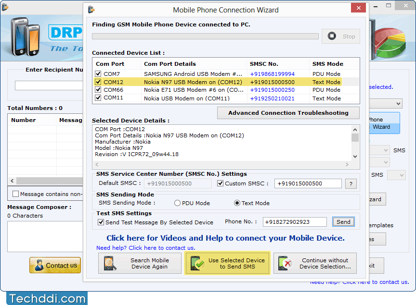Click the person icon on Contact us button

coord(39,265)
